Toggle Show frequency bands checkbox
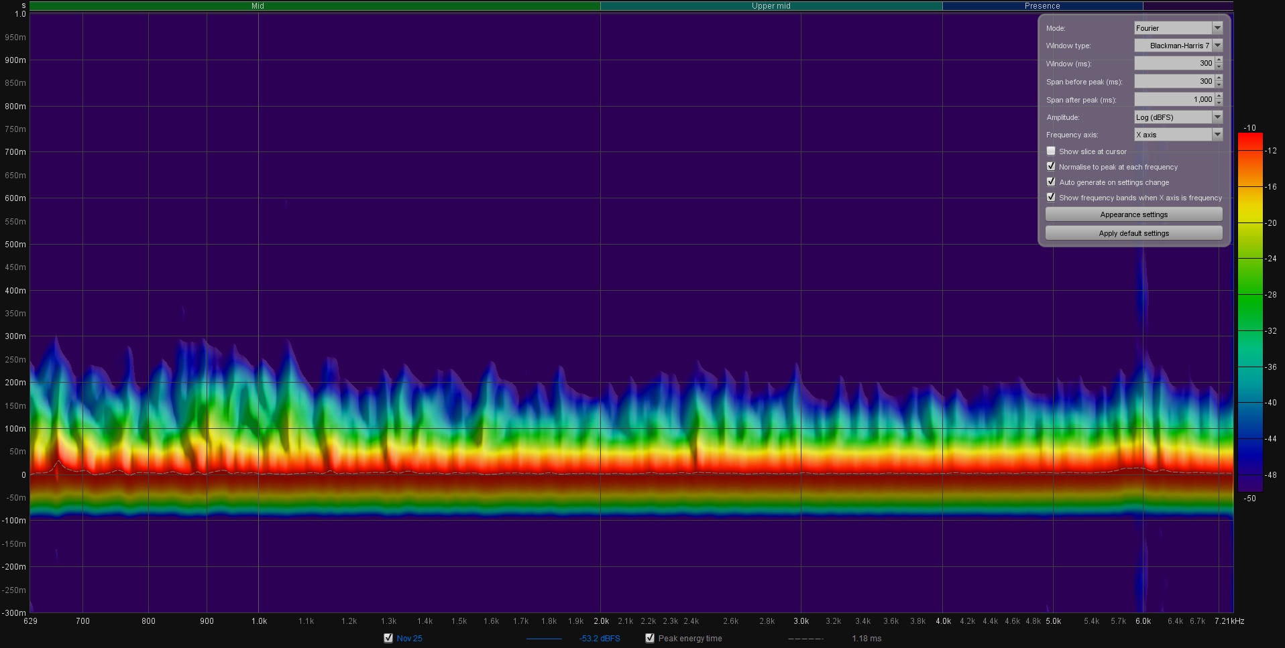1285x648 pixels. [1051, 197]
